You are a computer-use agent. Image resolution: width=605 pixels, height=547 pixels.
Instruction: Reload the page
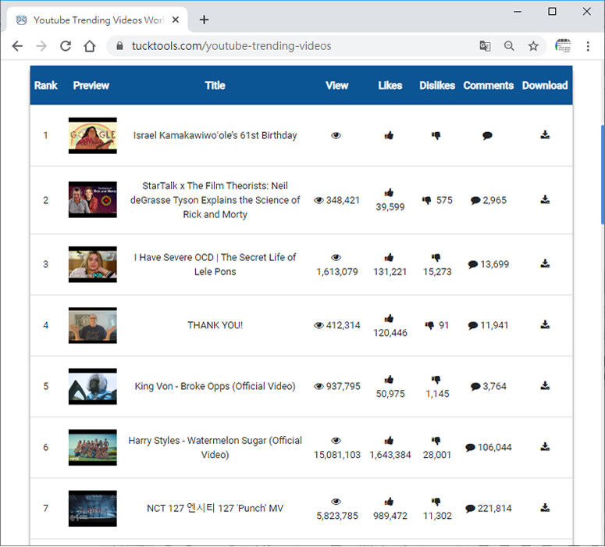66,46
